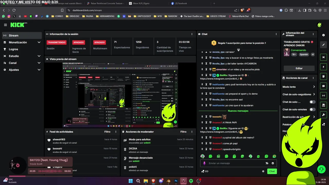Delete boosshi's chat message via trash icon
This screenshot has height=185, width=329.
[x=202, y=117]
